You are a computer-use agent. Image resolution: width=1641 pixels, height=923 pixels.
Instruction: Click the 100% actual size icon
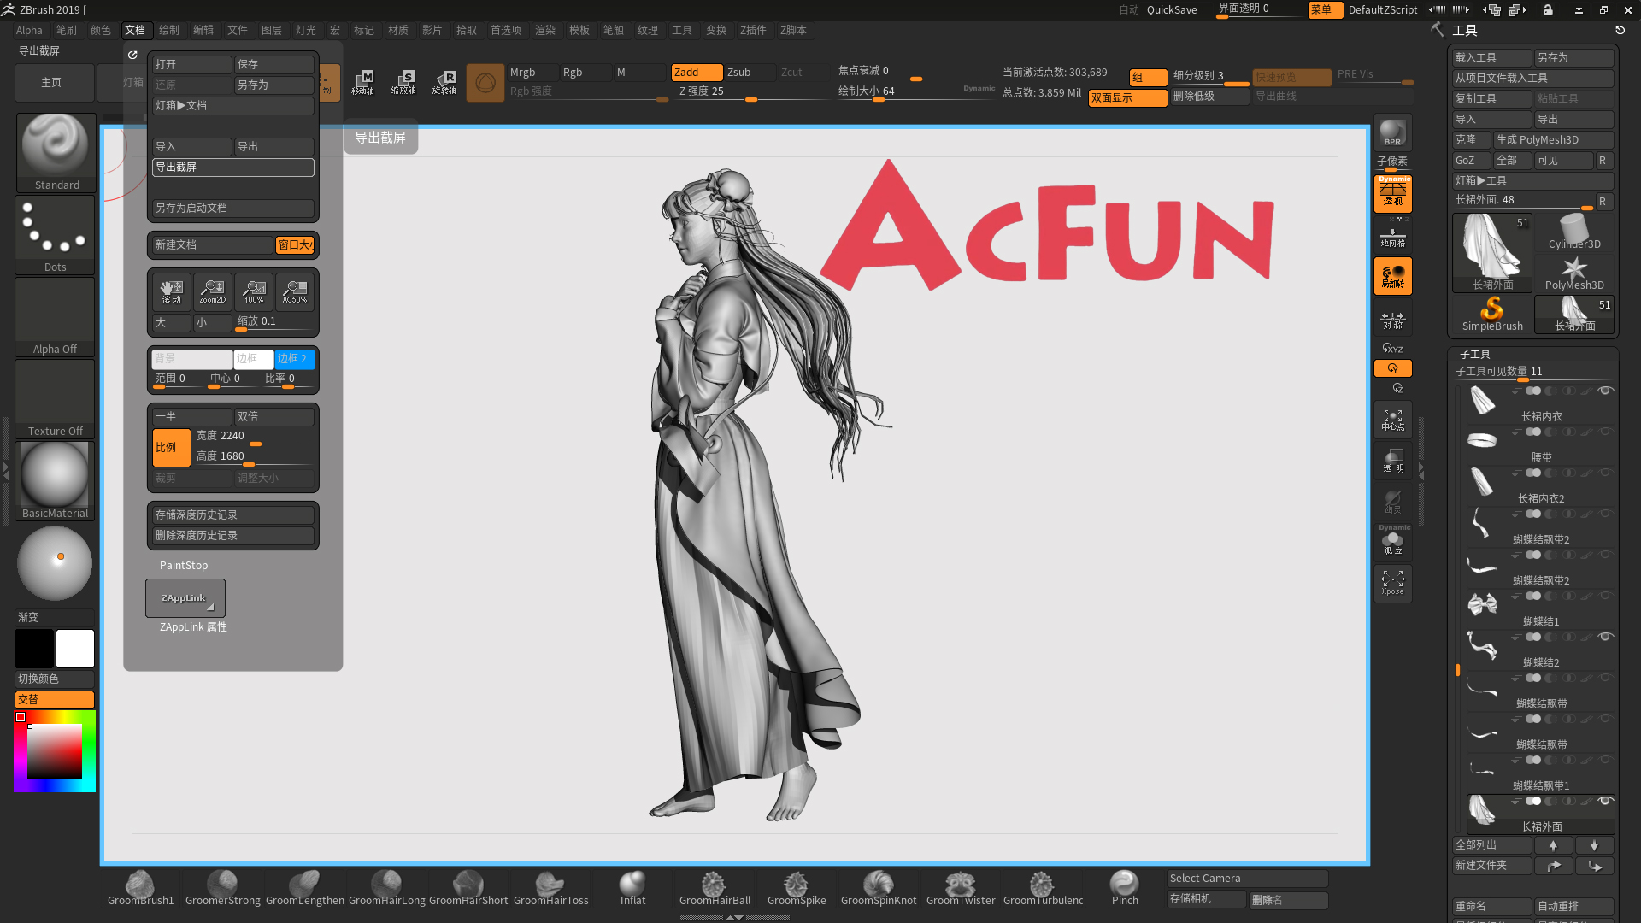pyautogui.click(x=254, y=291)
